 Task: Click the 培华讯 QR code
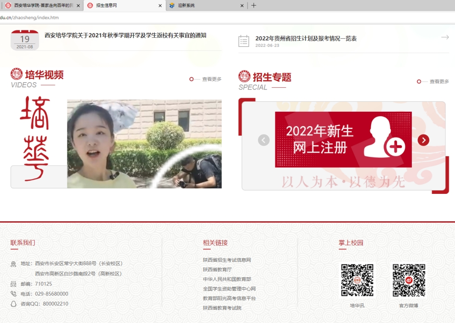tap(357, 280)
